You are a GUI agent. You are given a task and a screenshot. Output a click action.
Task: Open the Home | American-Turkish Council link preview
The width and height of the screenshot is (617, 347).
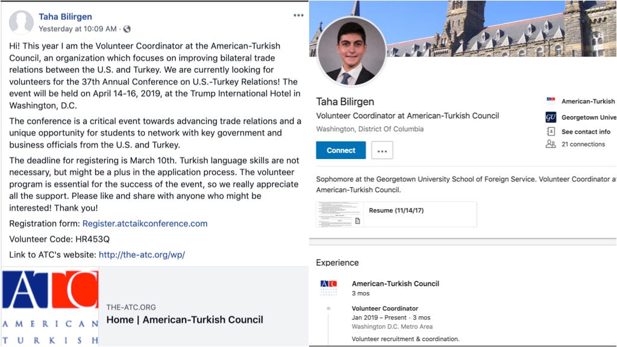tap(184, 319)
